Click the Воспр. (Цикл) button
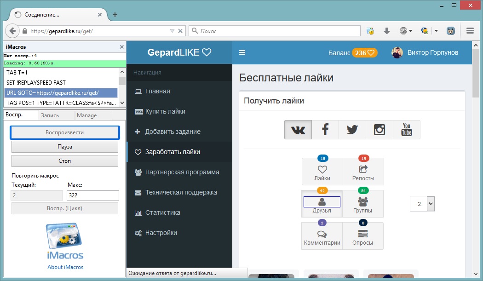Viewport: 483px width, 281px height. click(x=65, y=208)
